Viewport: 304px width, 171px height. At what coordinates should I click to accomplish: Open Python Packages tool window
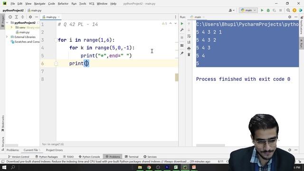click(47, 157)
